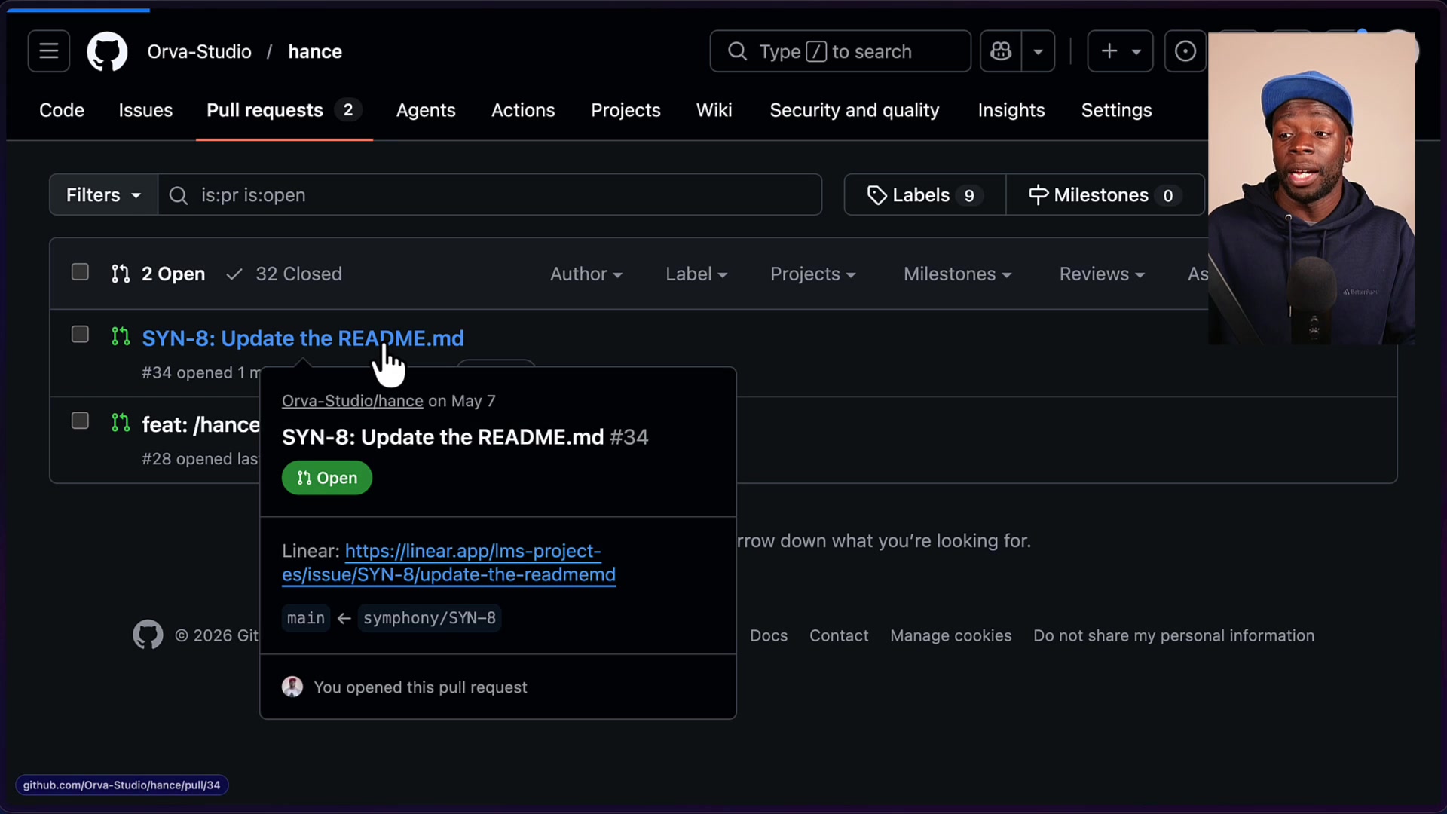
Task: Open the Linear issue URL in hover card
Action: 449,563
